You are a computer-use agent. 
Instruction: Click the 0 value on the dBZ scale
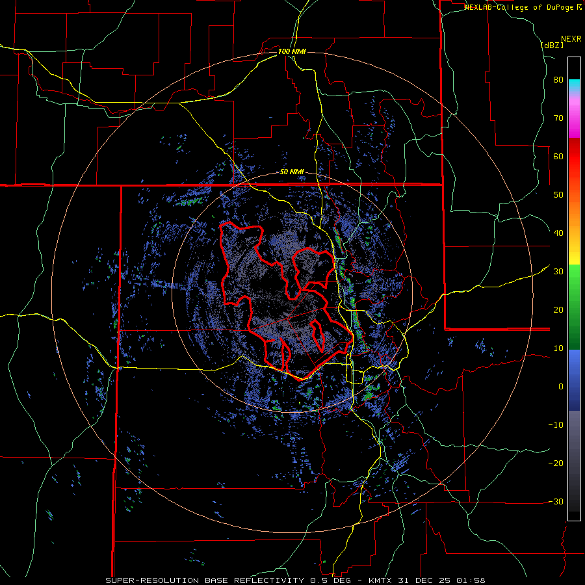tap(561, 387)
